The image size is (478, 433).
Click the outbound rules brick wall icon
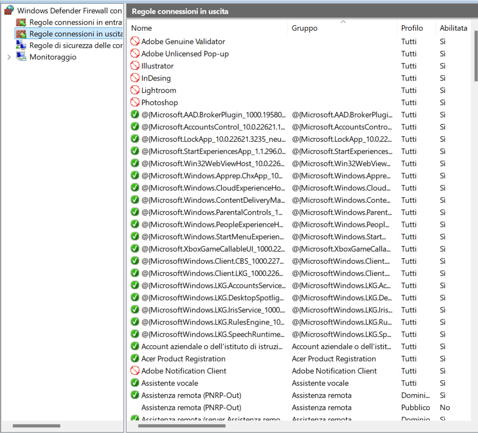point(21,34)
